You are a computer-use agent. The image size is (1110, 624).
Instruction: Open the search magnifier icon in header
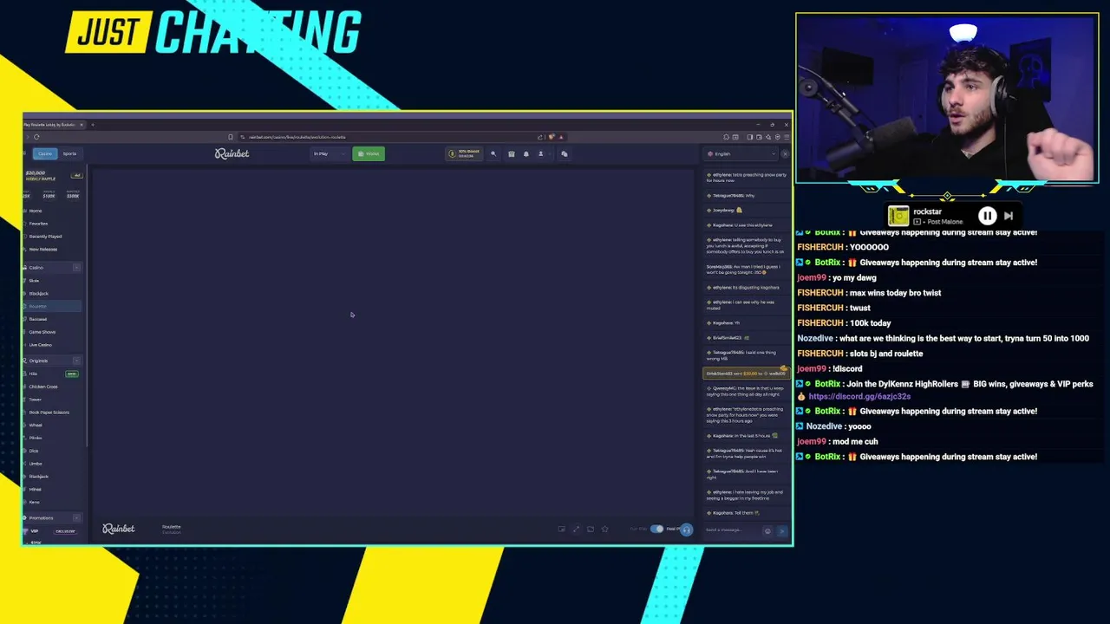[493, 153]
